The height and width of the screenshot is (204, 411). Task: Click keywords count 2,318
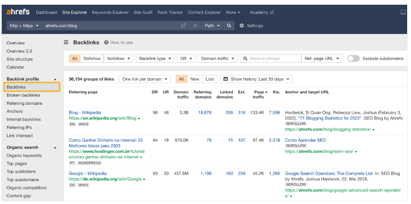pos(274,140)
